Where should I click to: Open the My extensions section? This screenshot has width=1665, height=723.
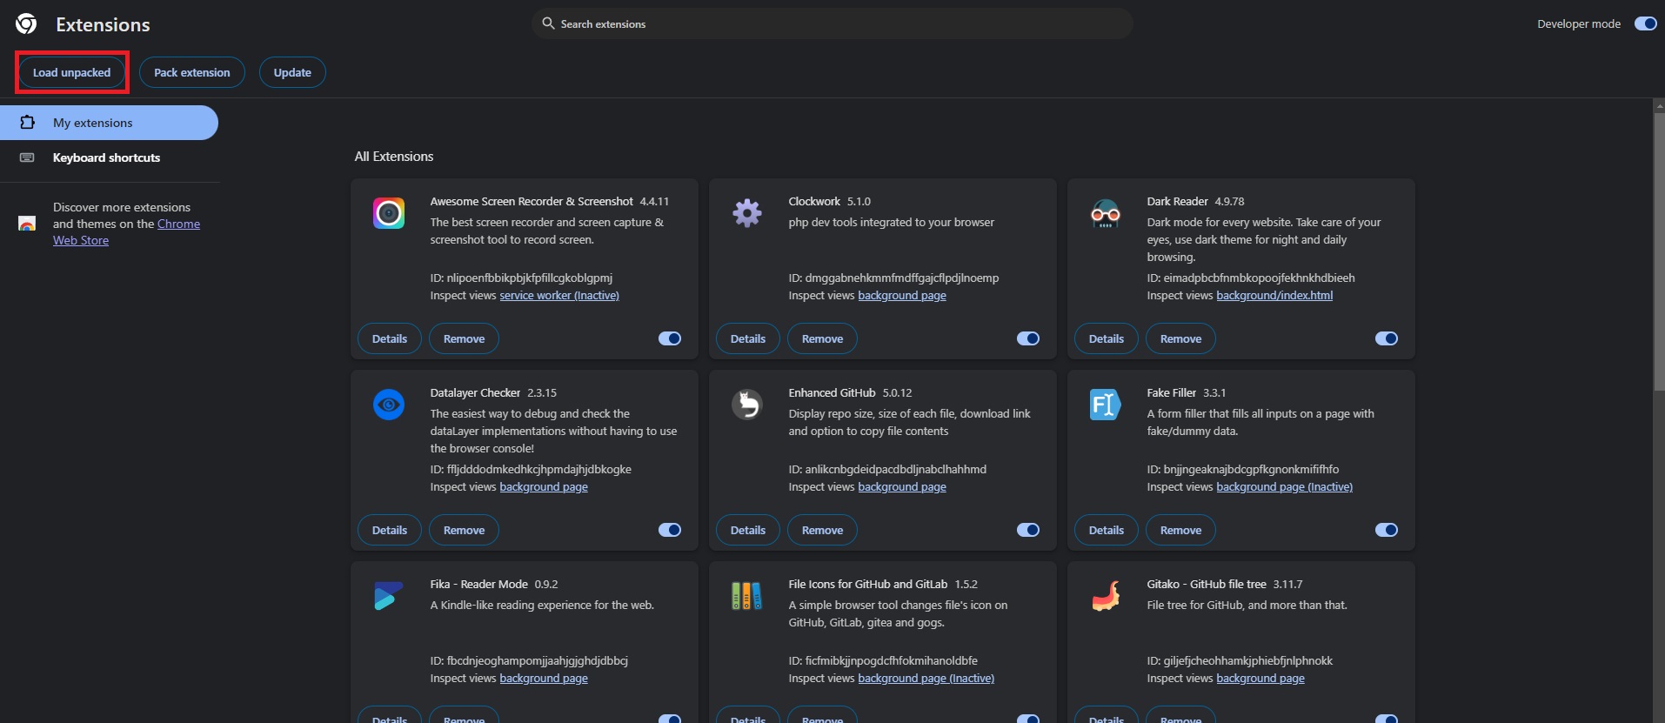[x=109, y=123]
